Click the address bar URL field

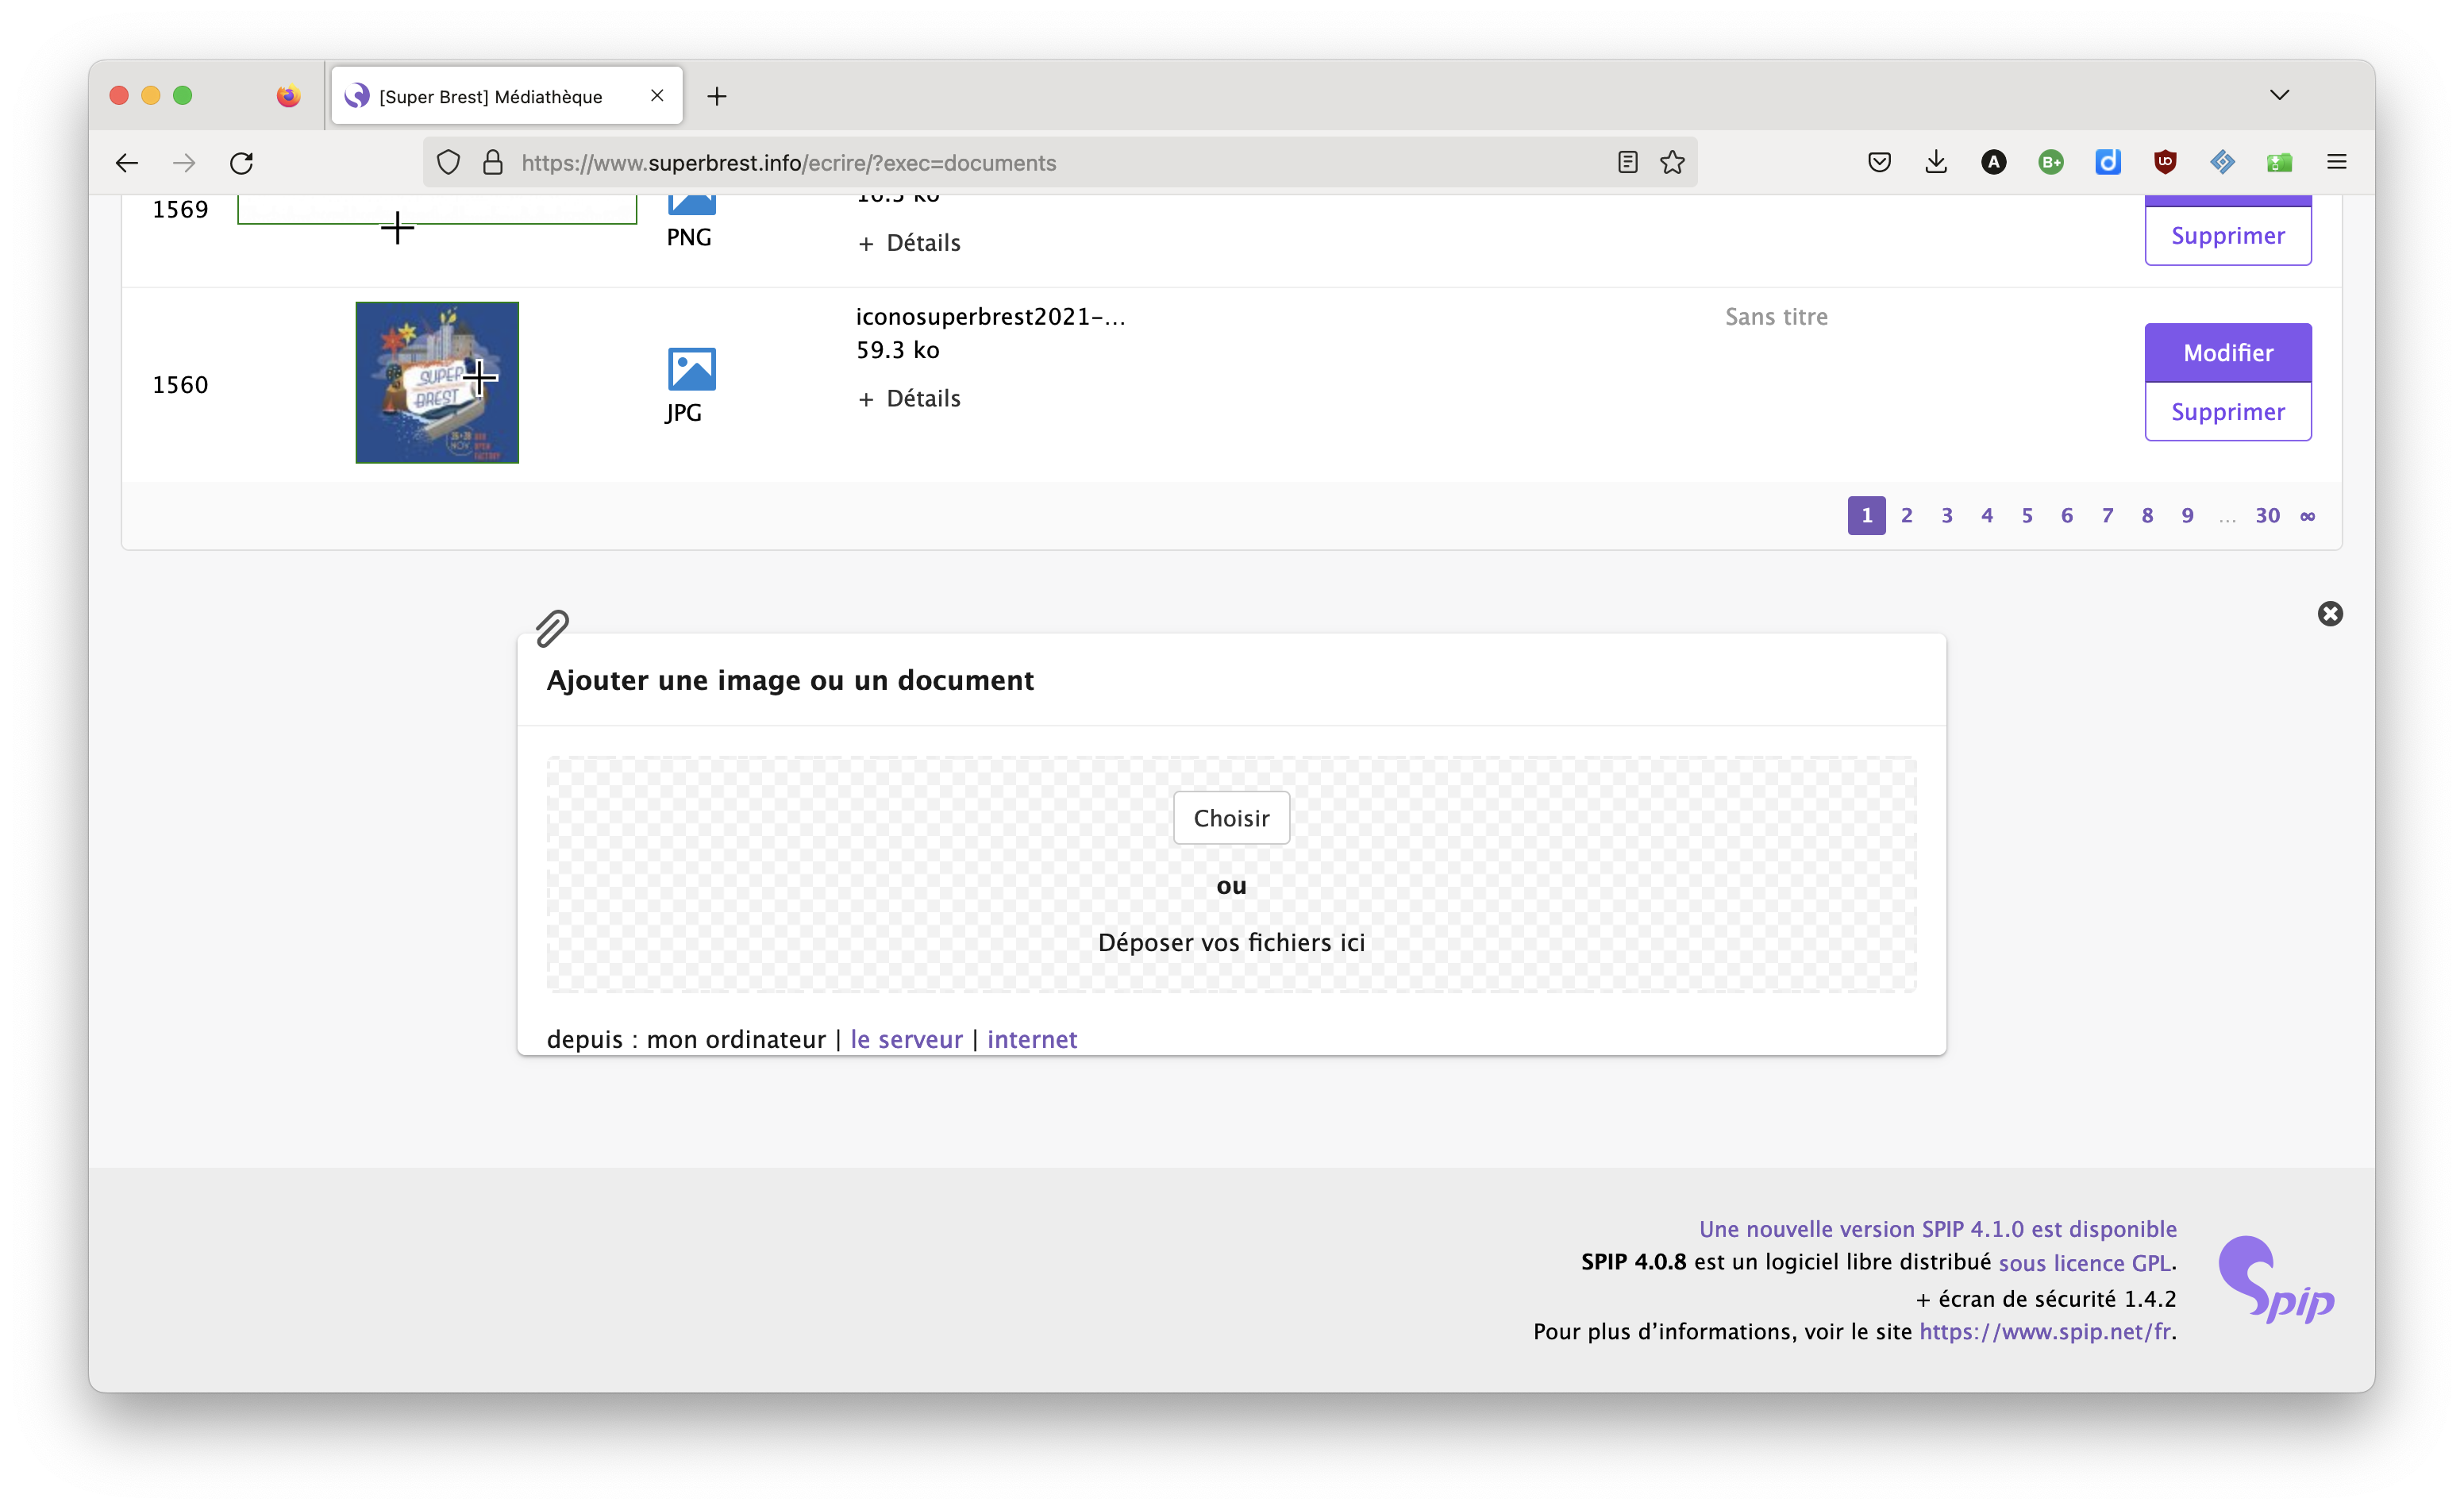click(1060, 162)
